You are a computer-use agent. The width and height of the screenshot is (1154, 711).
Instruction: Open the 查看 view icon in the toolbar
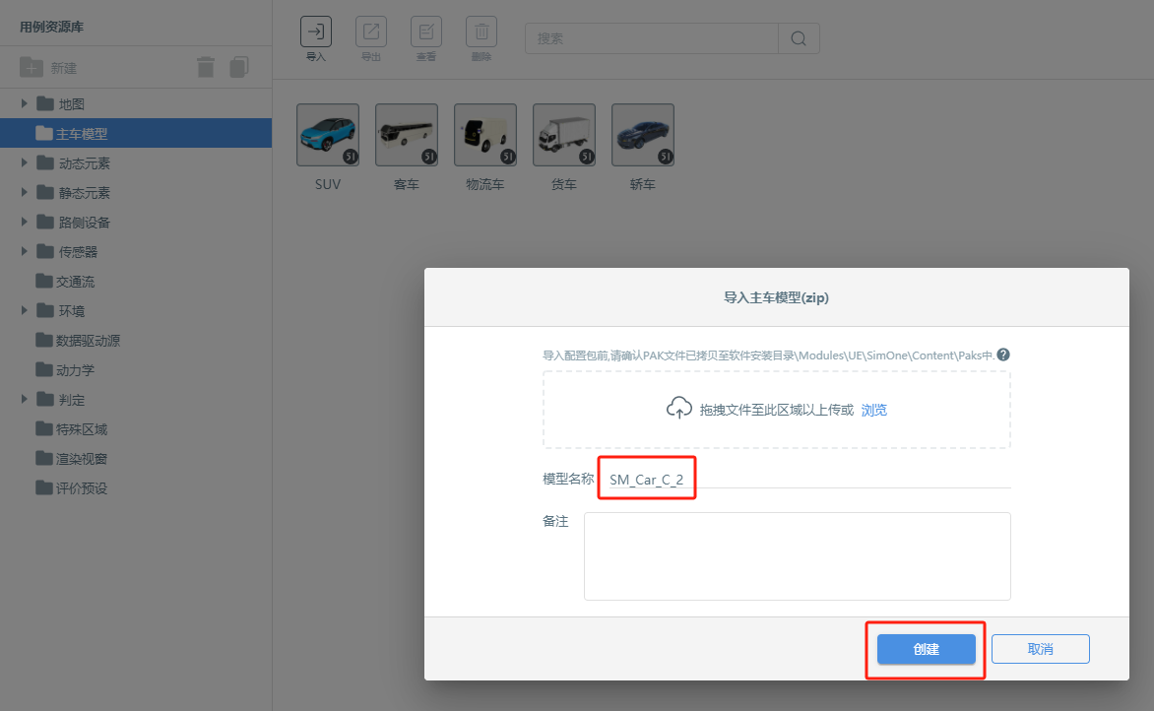pos(426,32)
